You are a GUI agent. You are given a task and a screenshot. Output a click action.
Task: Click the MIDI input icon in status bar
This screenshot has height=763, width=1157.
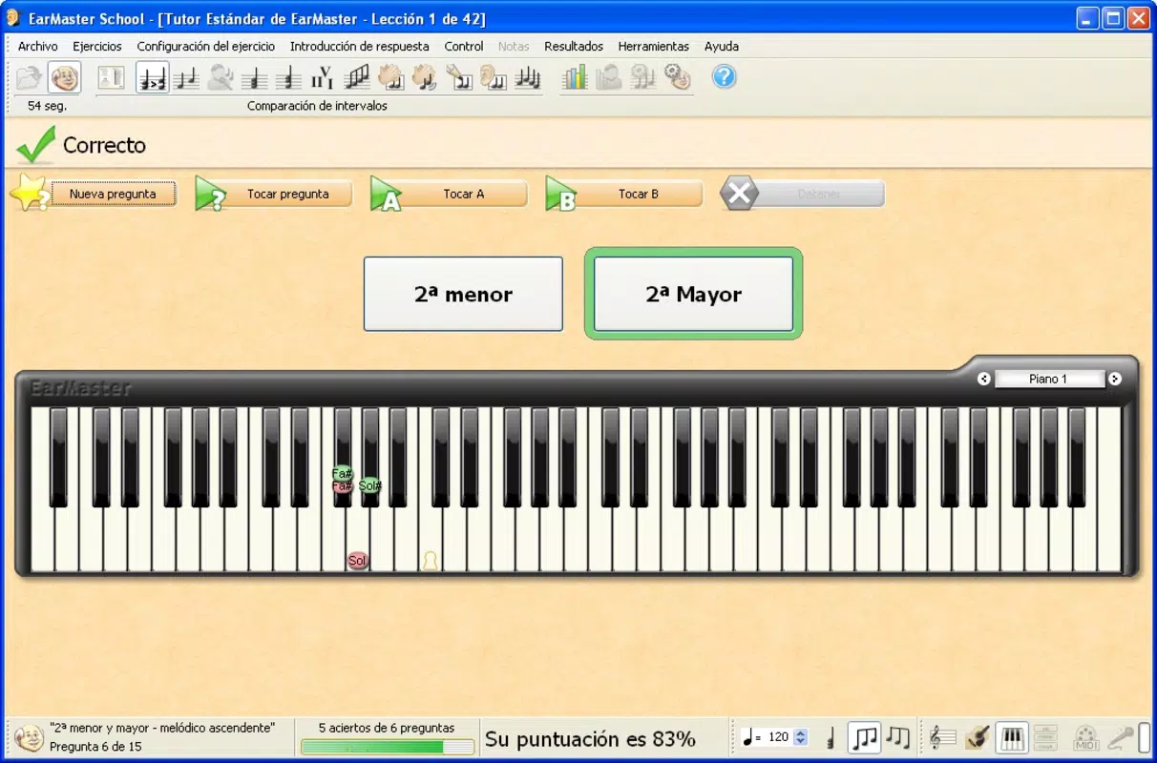click(x=1086, y=737)
